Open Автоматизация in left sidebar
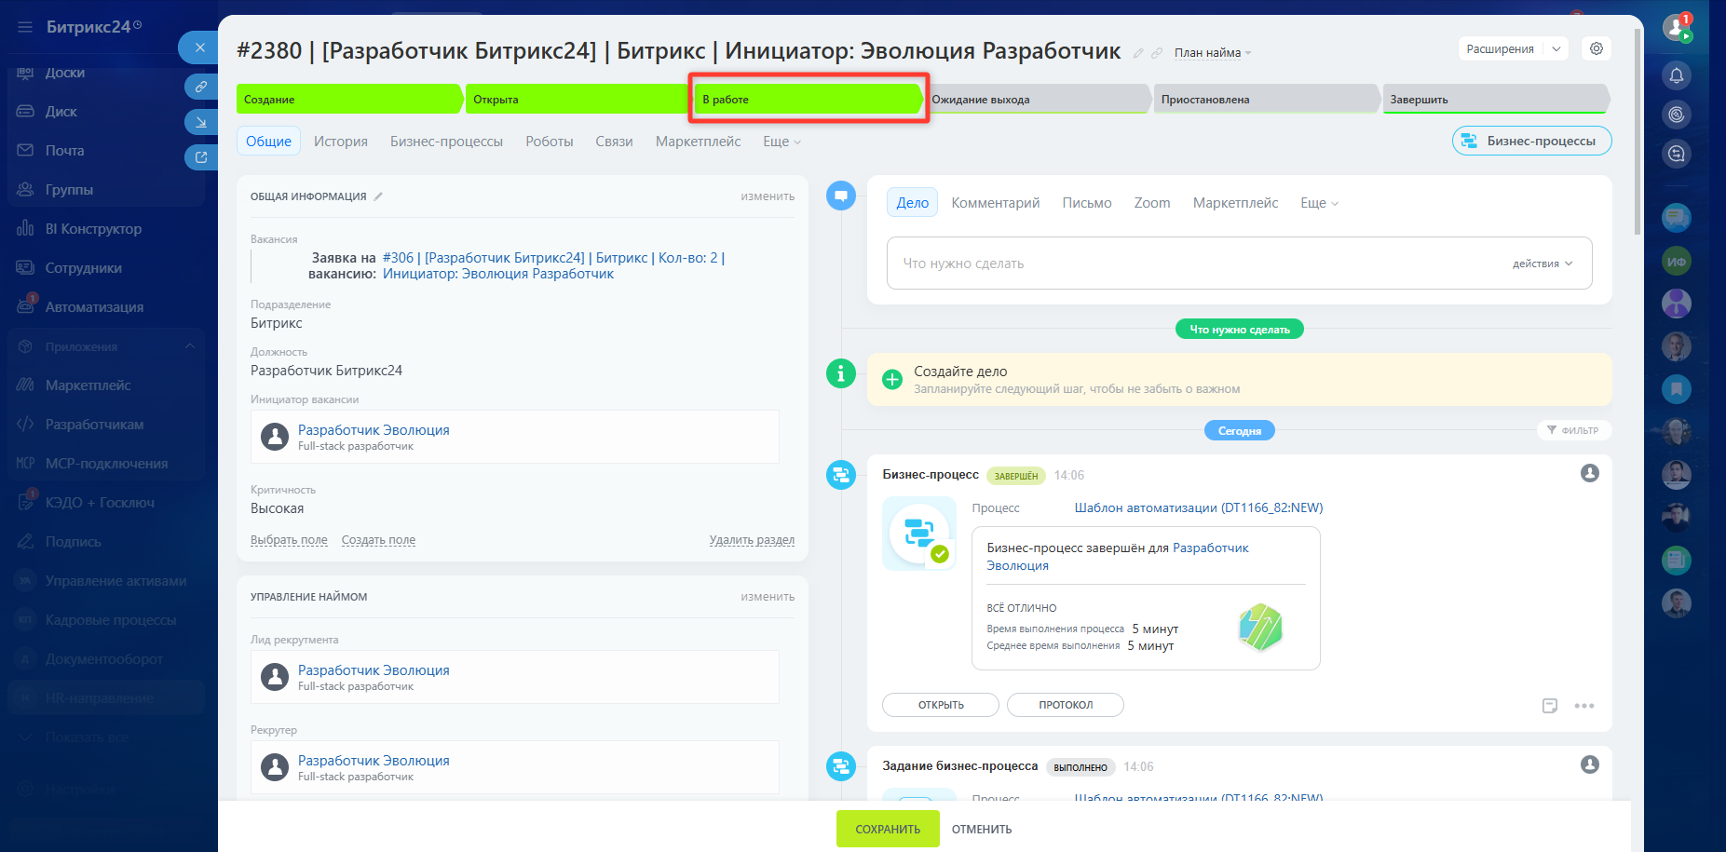The height and width of the screenshot is (852, 1726). pos(94,307)
